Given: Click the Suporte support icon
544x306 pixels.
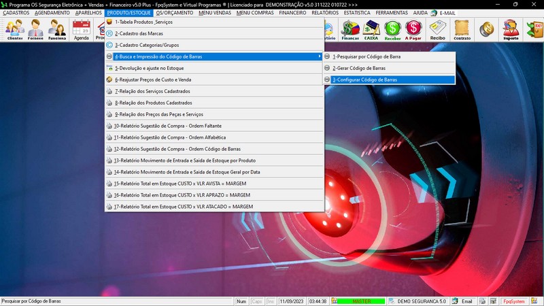Looking at the screenshot, I should point(511,29).
